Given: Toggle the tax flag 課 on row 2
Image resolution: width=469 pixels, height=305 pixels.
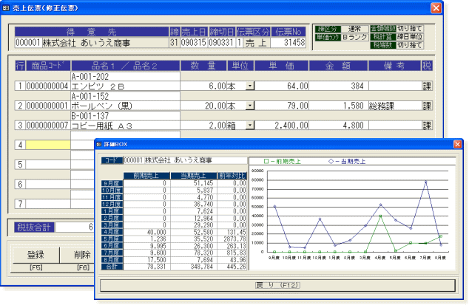Looking at the screenshot, I should (427, 106).
